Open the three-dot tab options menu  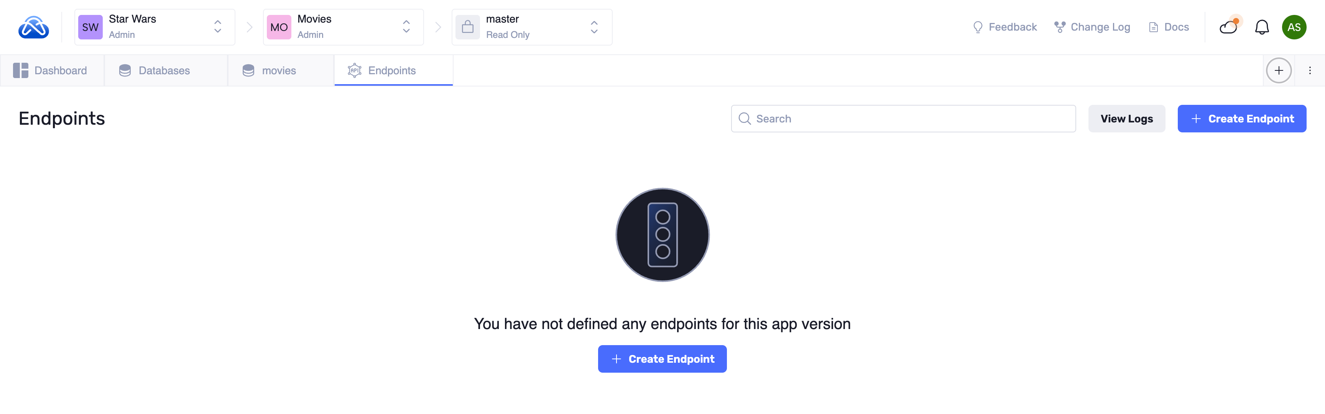click(x=1310, y=70)
